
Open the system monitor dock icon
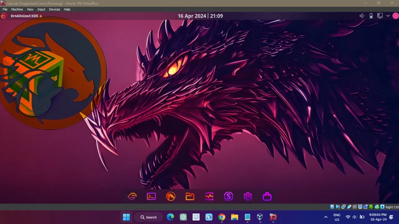[x=209, y=196]
